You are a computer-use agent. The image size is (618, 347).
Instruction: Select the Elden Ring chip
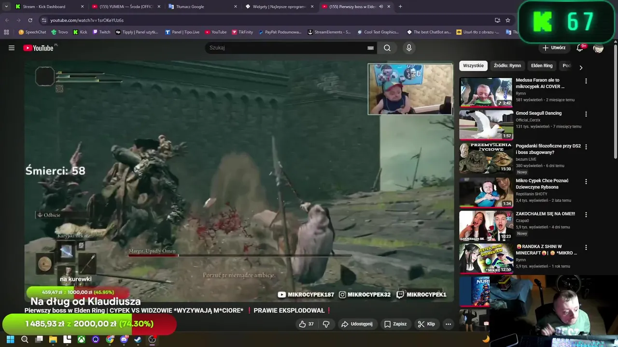pos(542,66)
